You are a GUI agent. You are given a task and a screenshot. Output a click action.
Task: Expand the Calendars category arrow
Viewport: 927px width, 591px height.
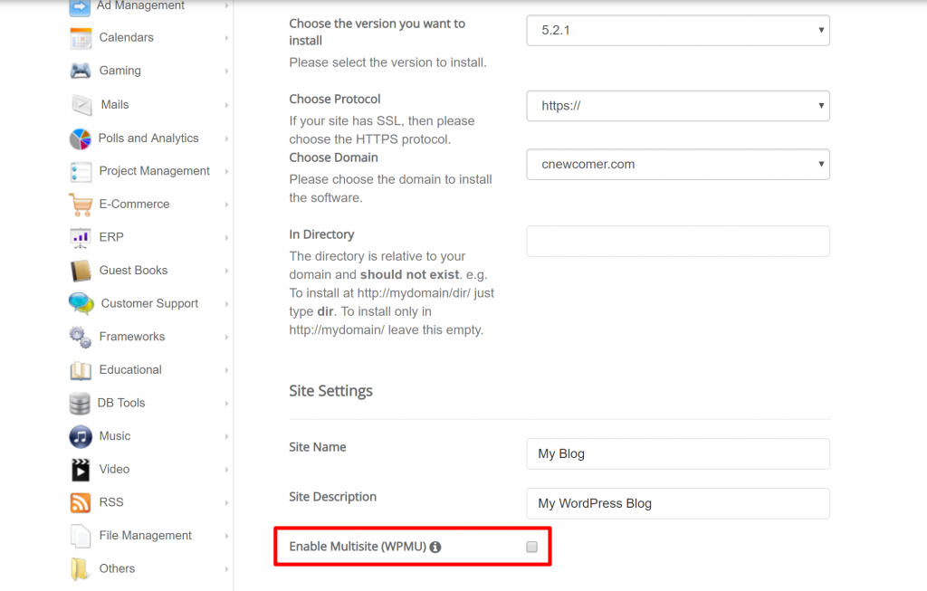pyautogui.click(x=226, y=38)
